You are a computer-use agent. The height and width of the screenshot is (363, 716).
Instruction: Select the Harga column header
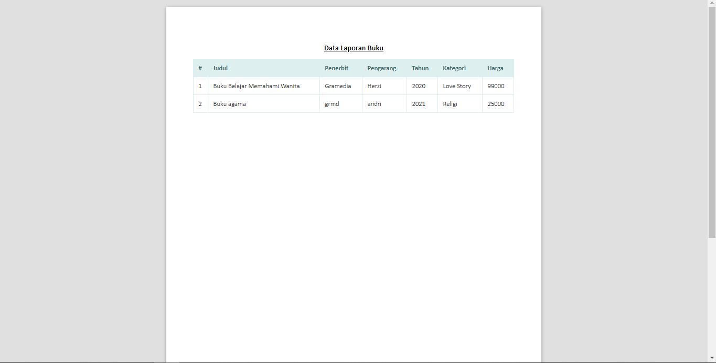click(496, 68)
